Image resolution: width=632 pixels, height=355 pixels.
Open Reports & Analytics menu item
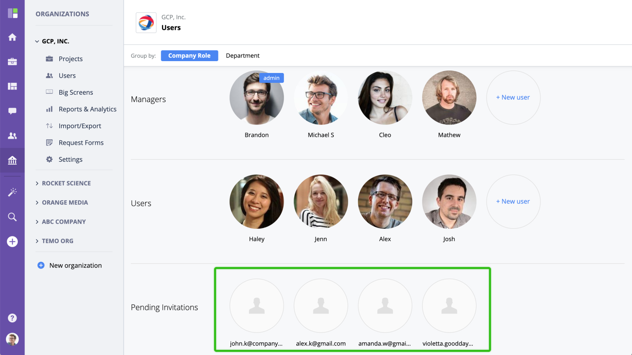click(x=88, y=109)
